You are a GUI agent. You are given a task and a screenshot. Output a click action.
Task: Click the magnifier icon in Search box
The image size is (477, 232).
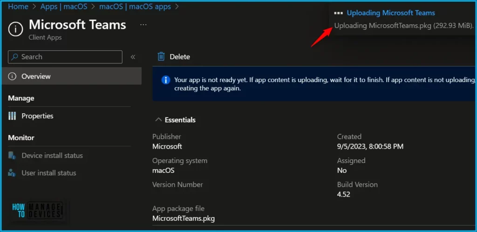[15, 57]
